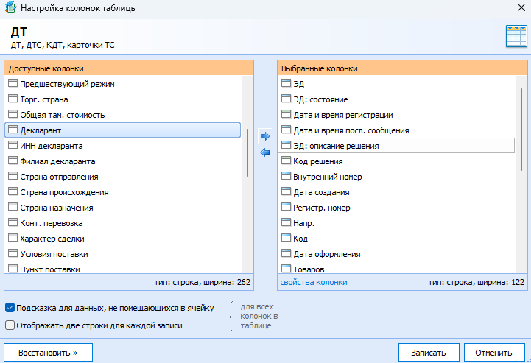Click the left arrow to remove column
Screen dimensions: 531x363
tap(265, 152)
